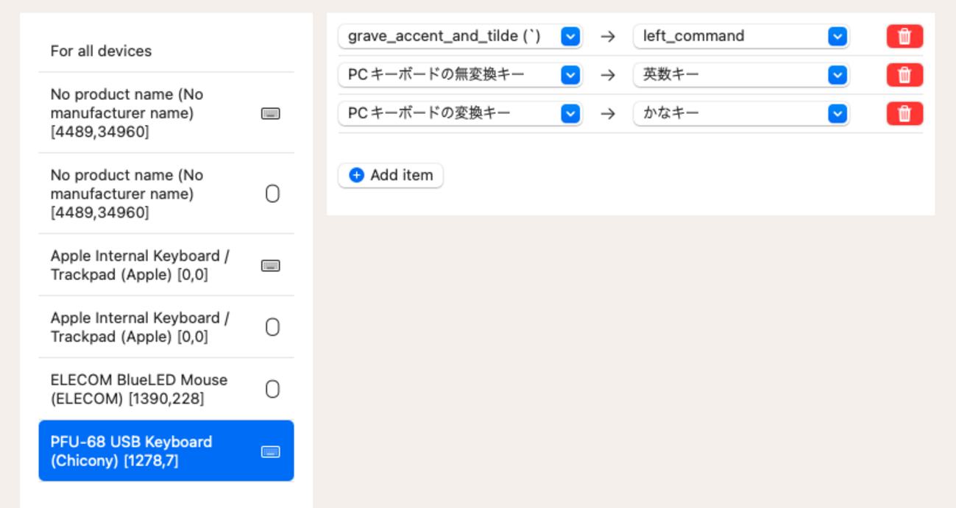Open the かなキー target dropdown
The width and height of the screenshot is (956, 508).
[837, 113]
